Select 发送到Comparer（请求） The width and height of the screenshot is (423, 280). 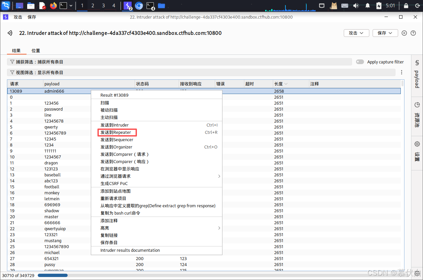pos(156,154)
